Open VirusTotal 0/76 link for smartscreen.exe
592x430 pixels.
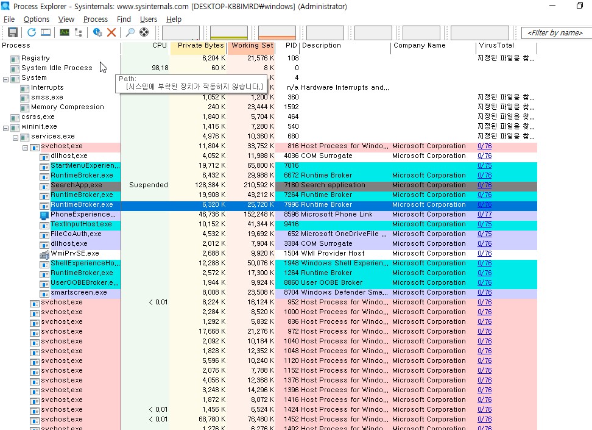click(484, 292)
